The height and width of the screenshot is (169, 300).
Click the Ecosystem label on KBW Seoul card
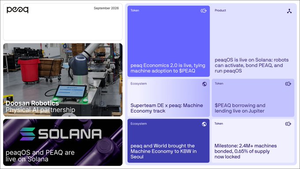(x=139, y=124)
